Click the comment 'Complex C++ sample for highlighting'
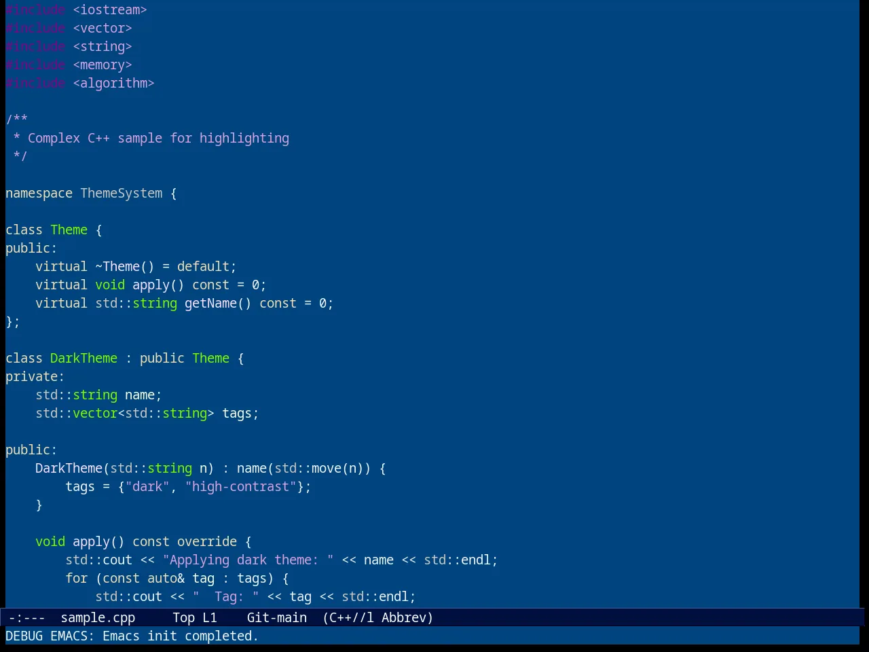Screen dimensions: 869x652 tap(158, 138)
